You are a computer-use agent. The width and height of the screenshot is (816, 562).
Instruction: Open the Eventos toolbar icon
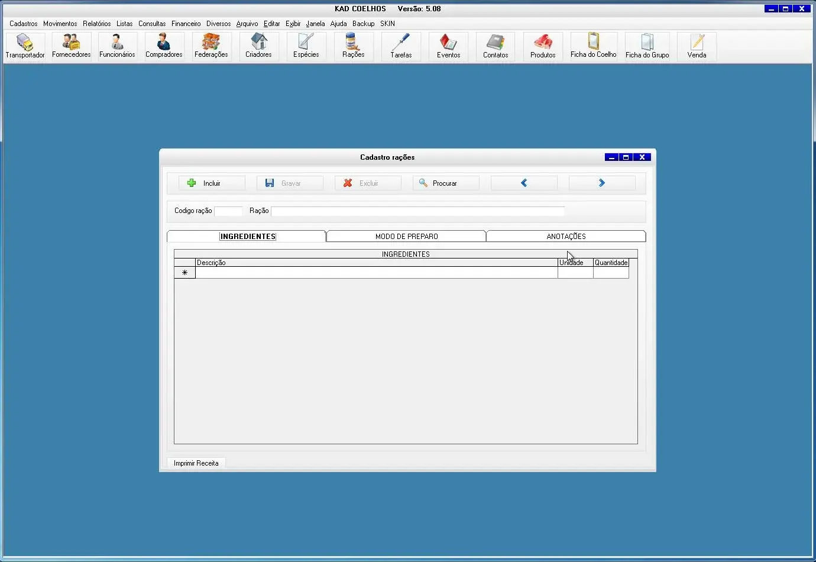click(448, 46)
